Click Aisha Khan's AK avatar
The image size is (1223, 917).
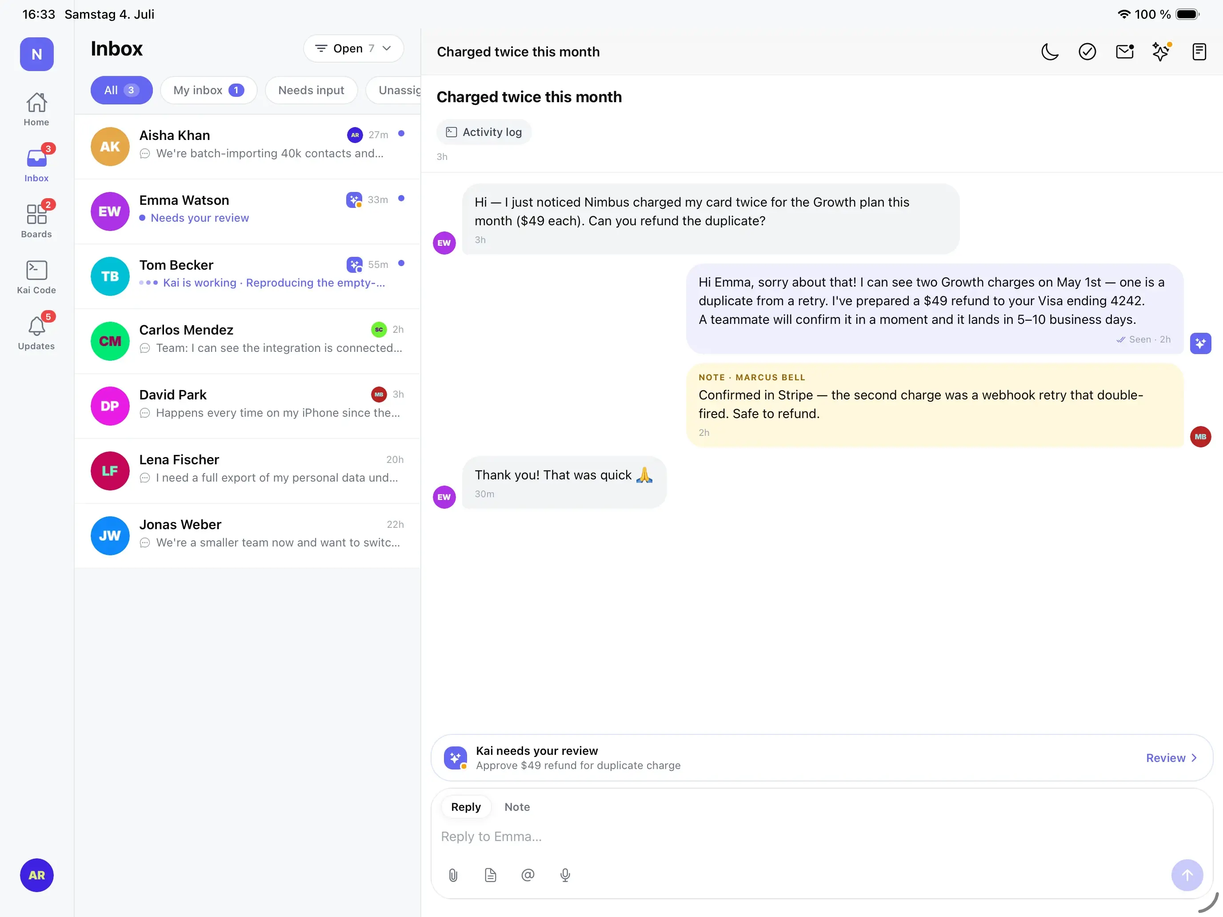pyautogui.click(x=110, y=147)
